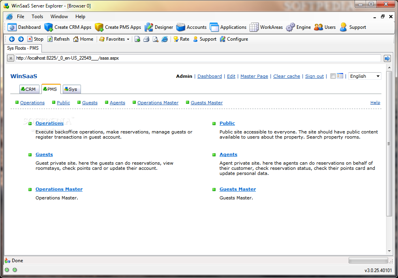Click the Rate trophy button
The height and width of the screenshot is (278, 398).
tap(181, 39)
